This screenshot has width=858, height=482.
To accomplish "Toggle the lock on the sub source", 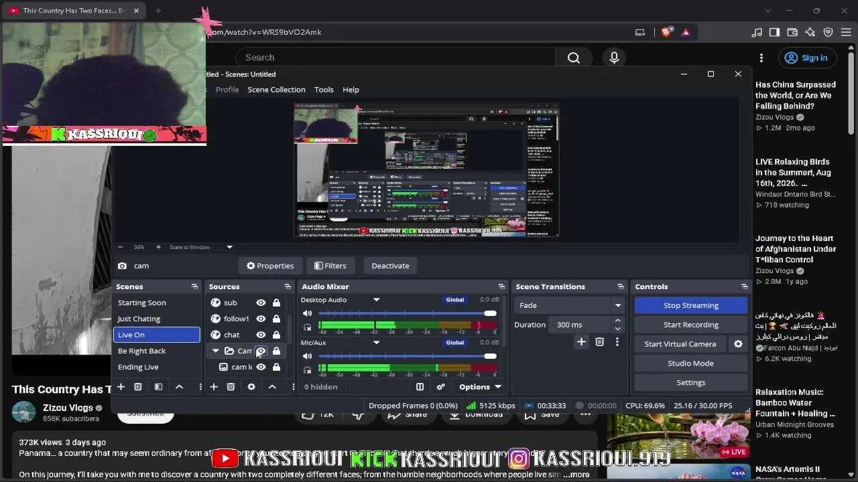I will pos(276,303).
